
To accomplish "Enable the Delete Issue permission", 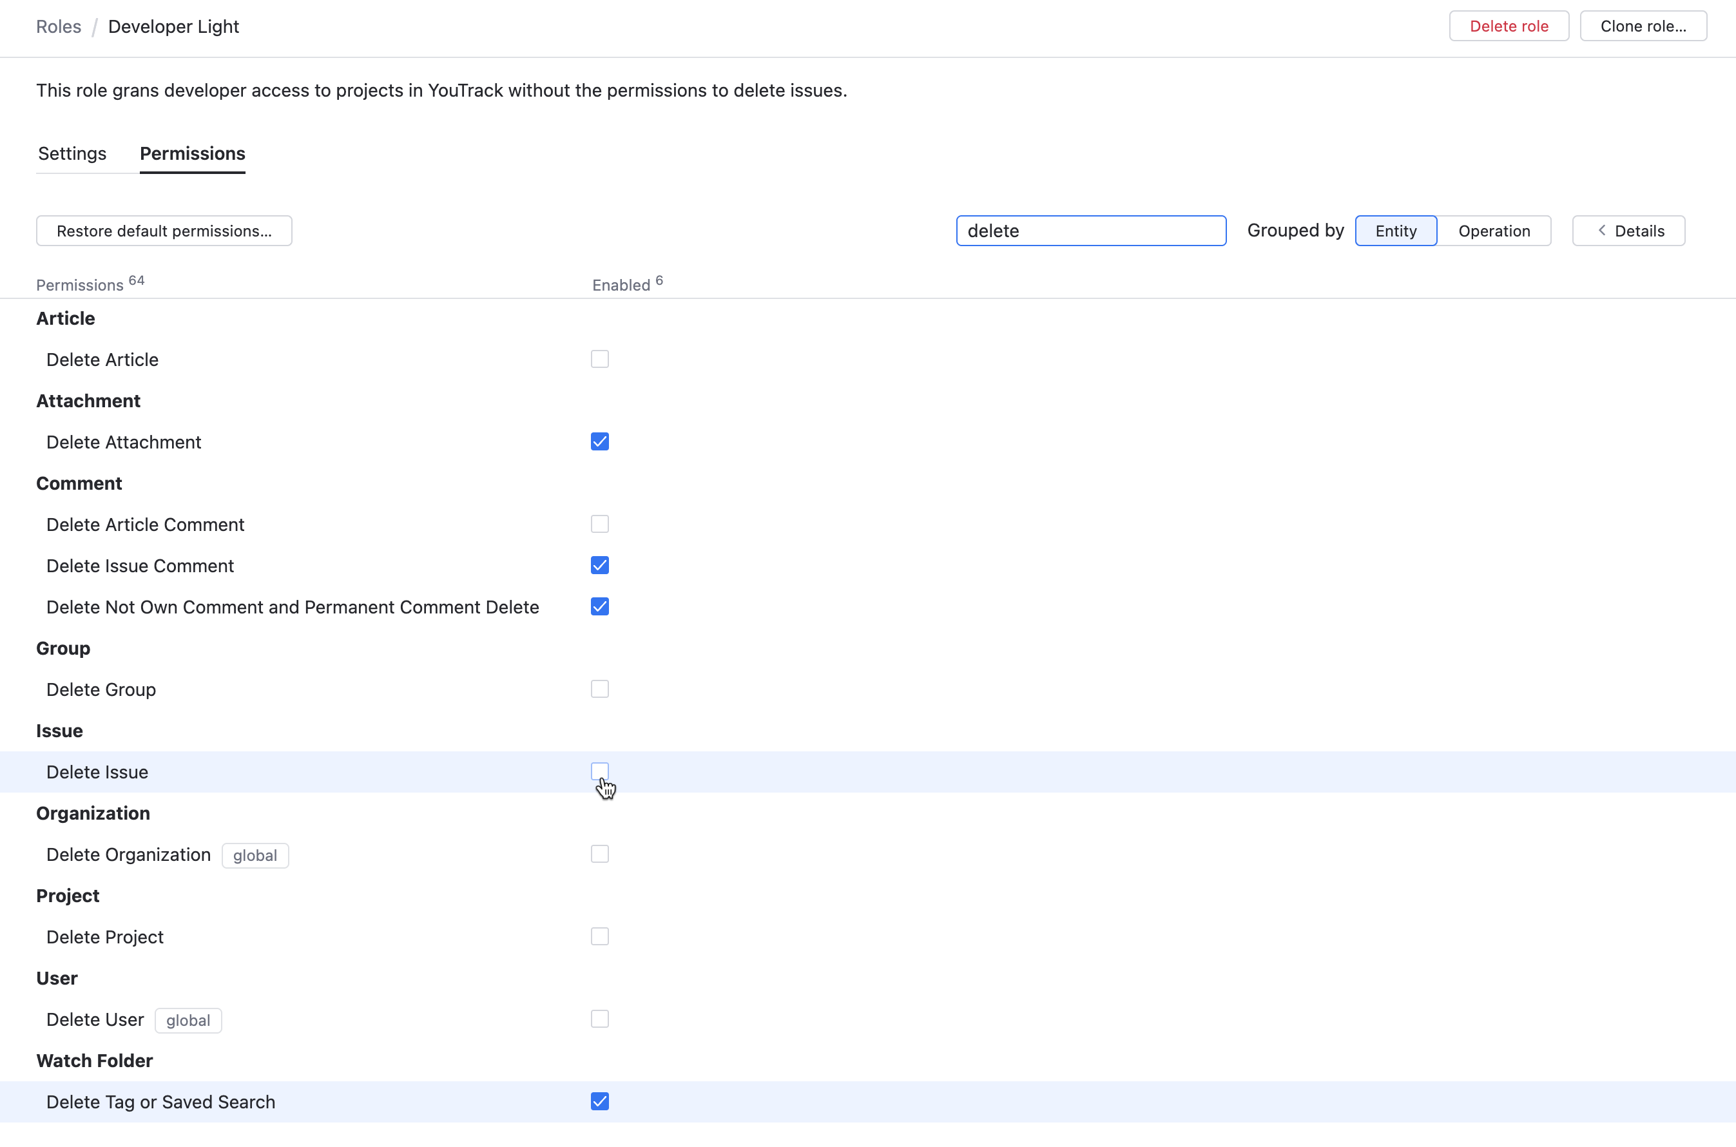I will tap(599, 771).
